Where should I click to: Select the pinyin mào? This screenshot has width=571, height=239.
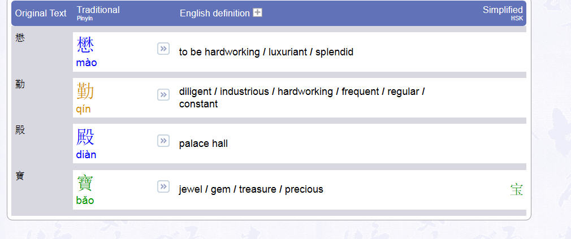click(x=86, y=63)
